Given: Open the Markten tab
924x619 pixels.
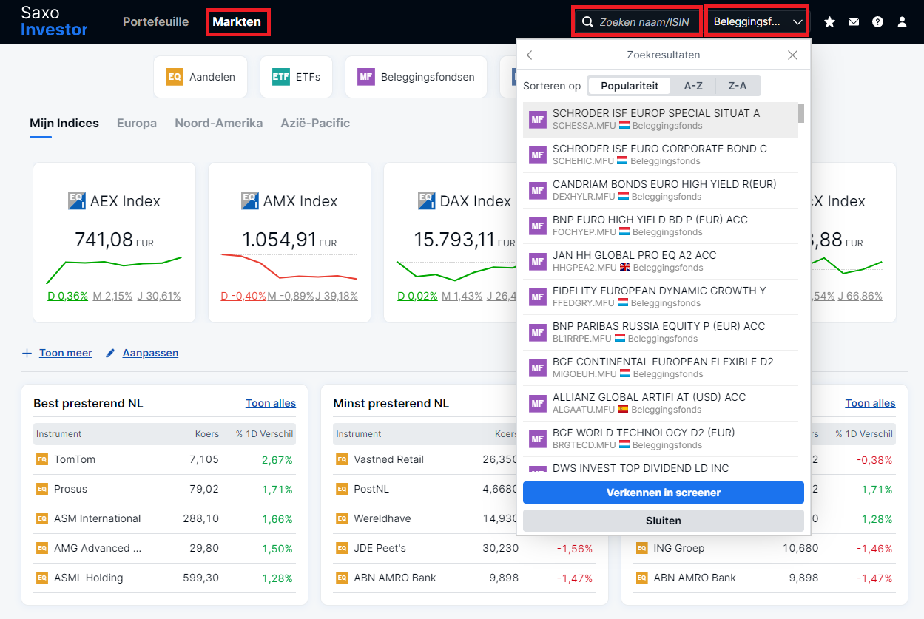Looking at the screenshot, I should pos(237,22).
